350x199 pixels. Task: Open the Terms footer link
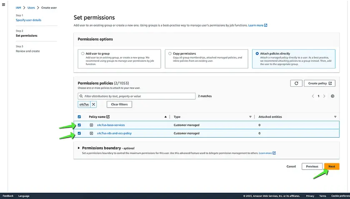(x=322, y=196)
